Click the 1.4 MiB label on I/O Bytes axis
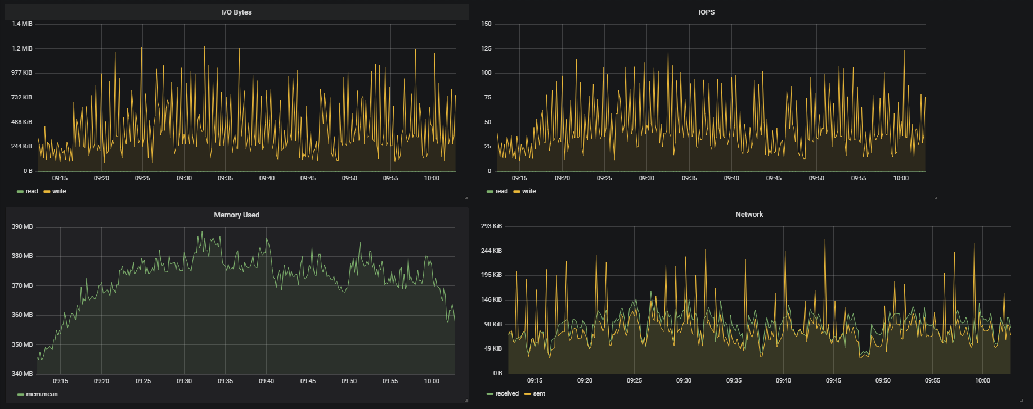 (x=22, y=24)
